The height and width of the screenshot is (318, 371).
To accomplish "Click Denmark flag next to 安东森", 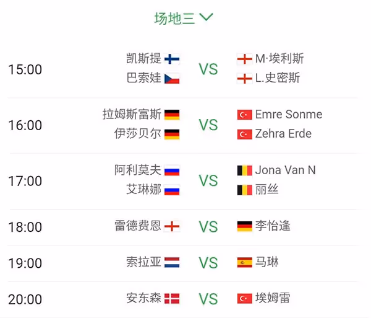I will point(172,299).
